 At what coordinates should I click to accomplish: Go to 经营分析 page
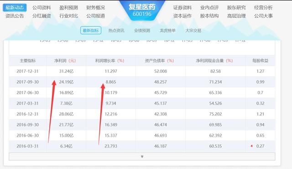click(x=263, y=8)
